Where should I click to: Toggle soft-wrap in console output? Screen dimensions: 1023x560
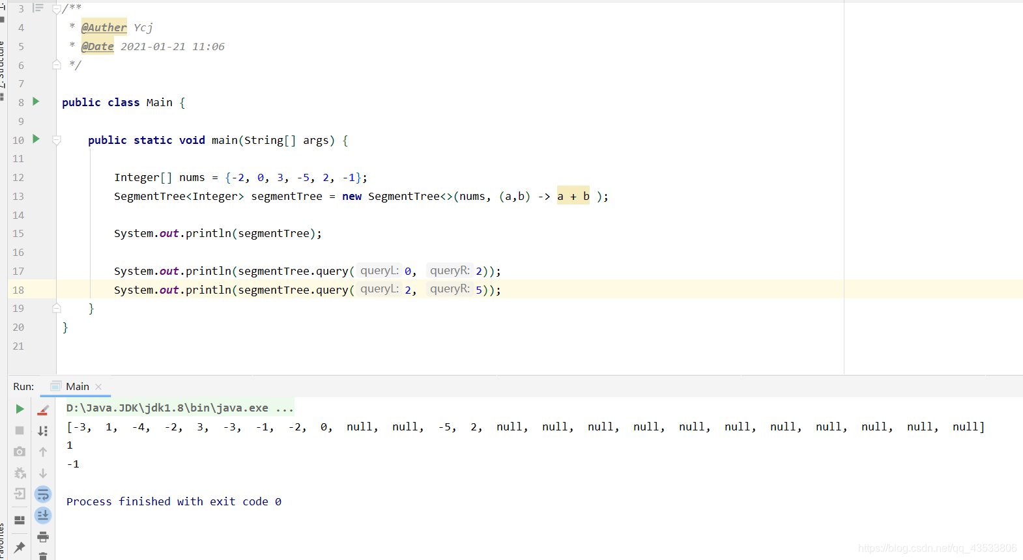point(43,494)
